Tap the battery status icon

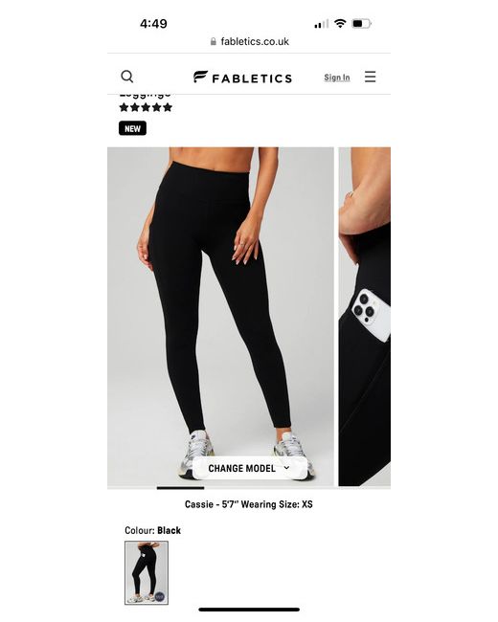(x=361, y=24)
